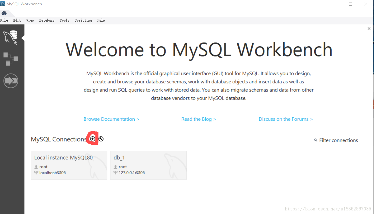Click the MySQL Connections heading
Viewport: 374px width, 214px height.
(59, 139)
